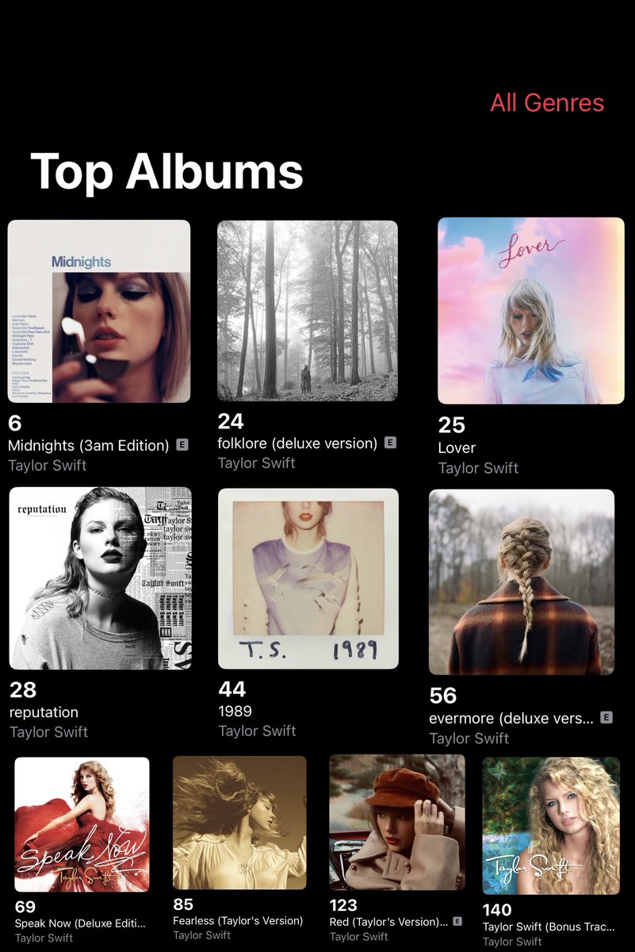Open folklore (deluxe version) album cover
Viewport: 635px width, 952px height.
click(308, 310)
